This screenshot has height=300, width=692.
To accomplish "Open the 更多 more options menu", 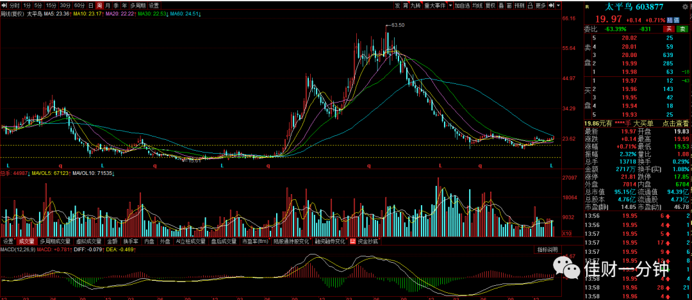I will coord(541,6).
